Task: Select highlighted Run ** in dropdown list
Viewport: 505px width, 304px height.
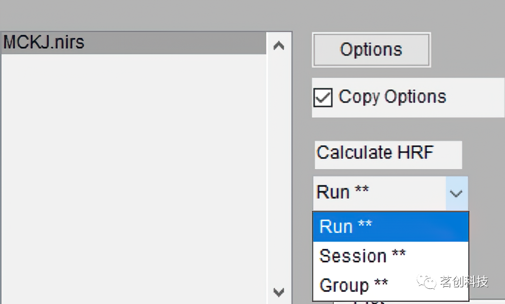Action: pyautogui.click(x=390, y=227)
